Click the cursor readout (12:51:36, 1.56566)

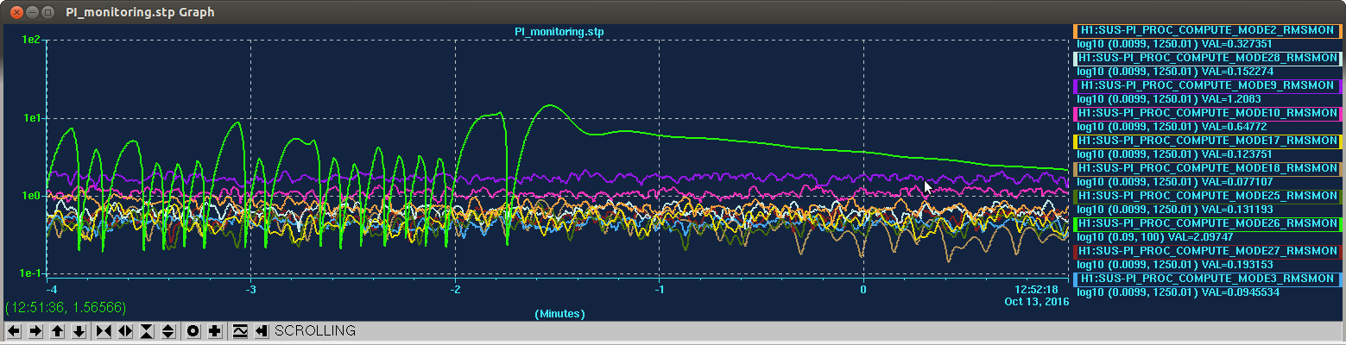[x=66, y=307]
